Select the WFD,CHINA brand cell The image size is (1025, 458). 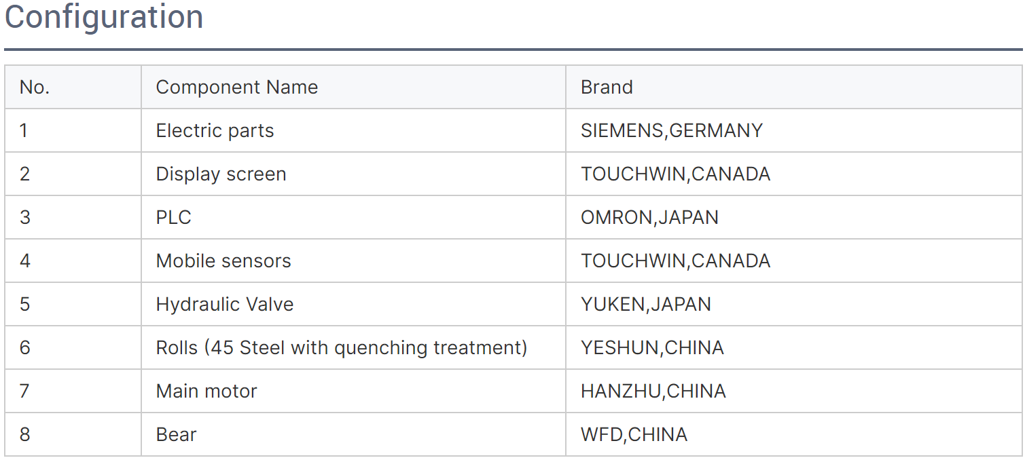tap(634, 435)
